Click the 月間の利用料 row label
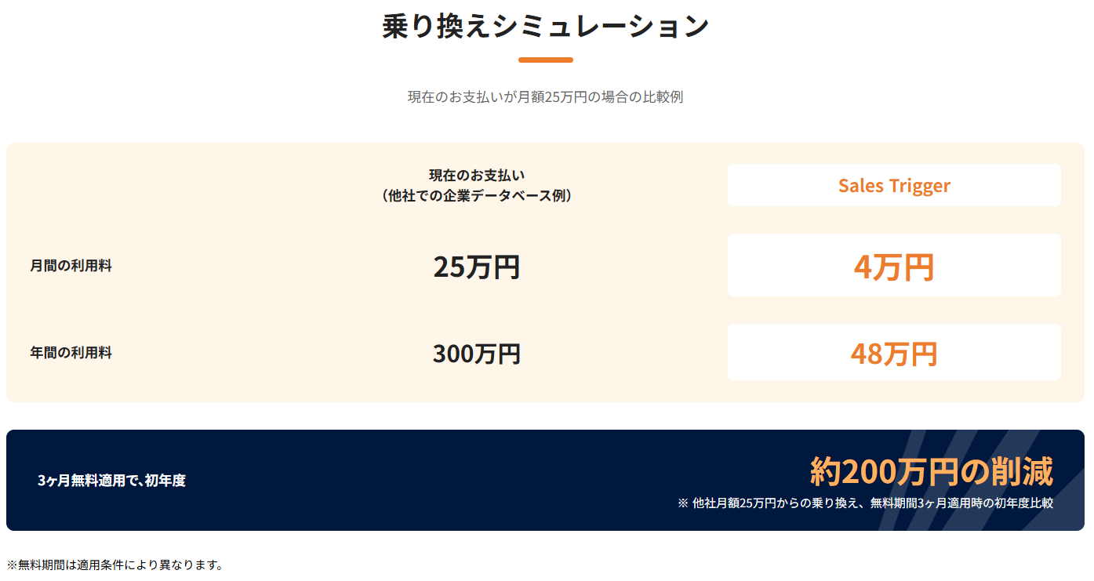The width and height of the screenshot is (1094, 581). click(x=71, y=266)
